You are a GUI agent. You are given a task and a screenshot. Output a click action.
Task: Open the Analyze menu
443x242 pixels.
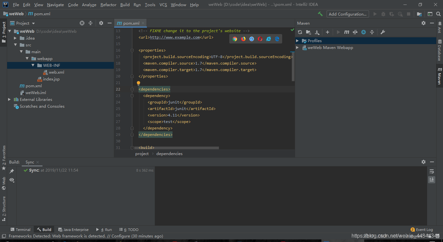point(89,5)
